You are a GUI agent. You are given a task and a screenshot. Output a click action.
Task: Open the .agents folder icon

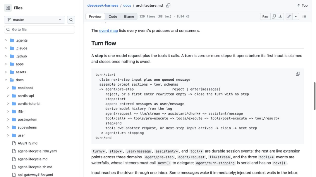tap(12, 40)
